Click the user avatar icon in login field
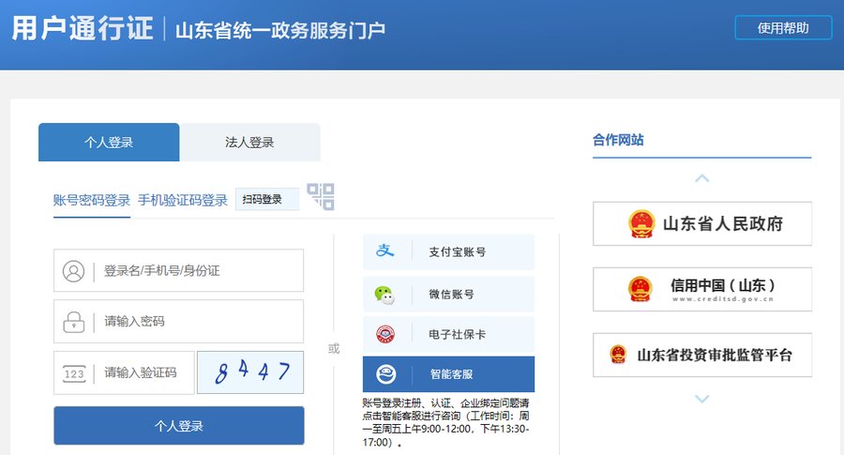The image size is (844, 455). click(x=74, y=271)
